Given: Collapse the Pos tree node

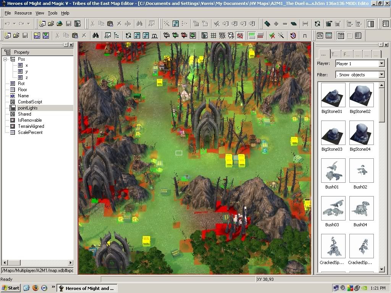Looking at the screenshot, I should [x=5, y=59].
